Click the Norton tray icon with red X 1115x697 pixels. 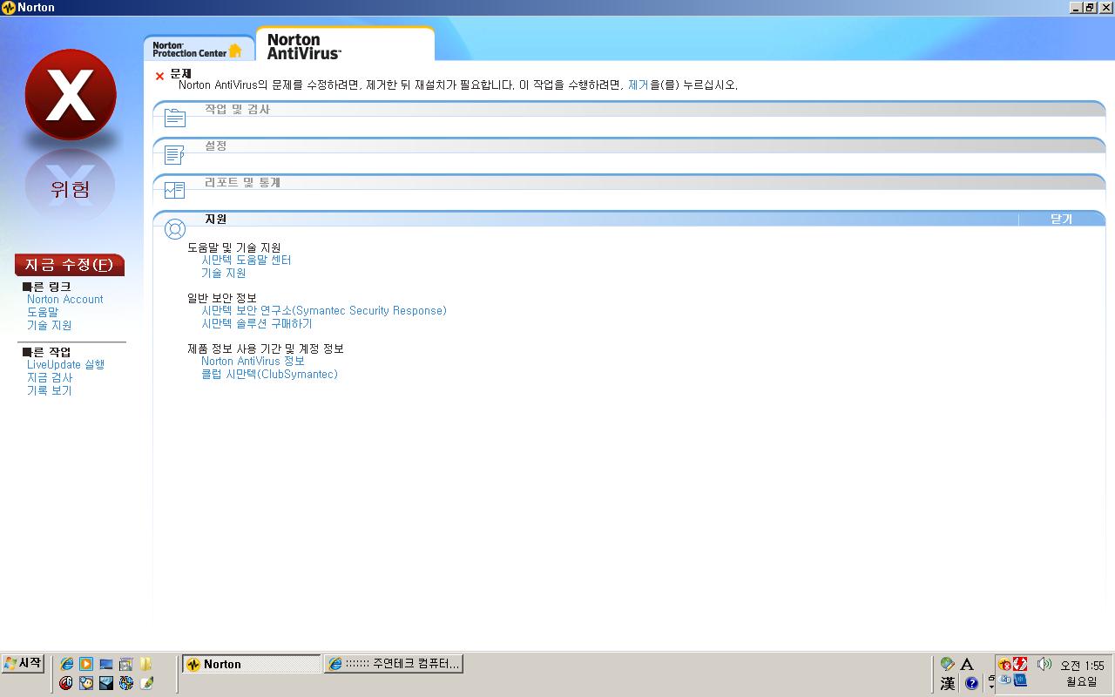click(x=1004, y=664)
